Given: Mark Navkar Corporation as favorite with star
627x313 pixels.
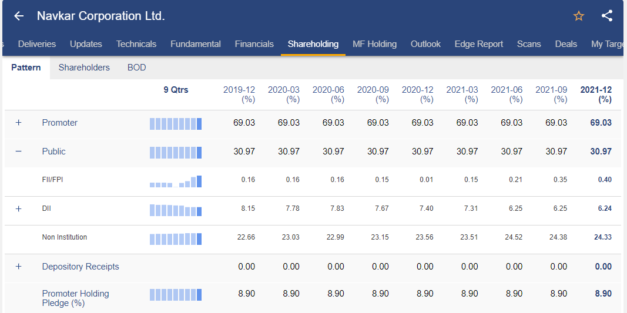Looking at the screenshot, I should click(579, 16).
